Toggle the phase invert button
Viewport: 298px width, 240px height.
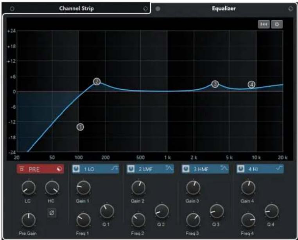[52, 213]
